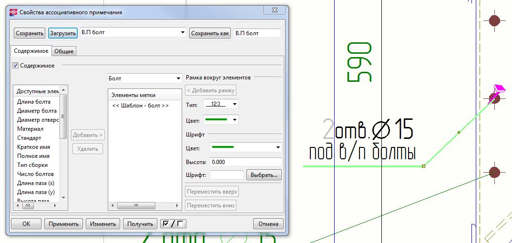Click available elements list scroll-down arrow
This screenshot has width=512, height=243.
pos(64,198)
